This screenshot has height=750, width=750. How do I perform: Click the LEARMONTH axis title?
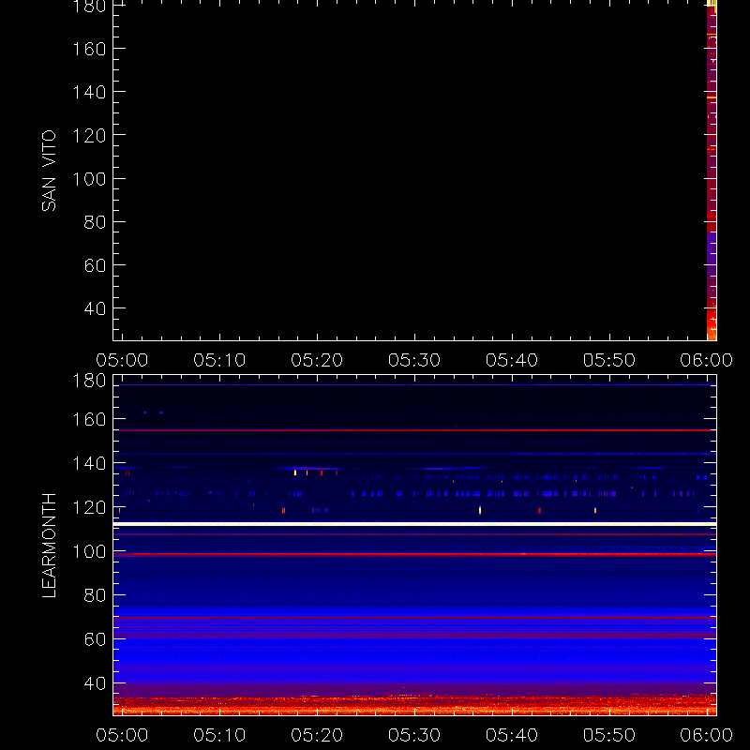[x=49, y=546]
